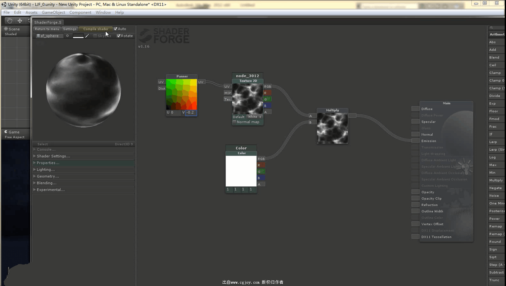
Task: Click Main node's Diffuse input connector
Action: tap(415, 109)
